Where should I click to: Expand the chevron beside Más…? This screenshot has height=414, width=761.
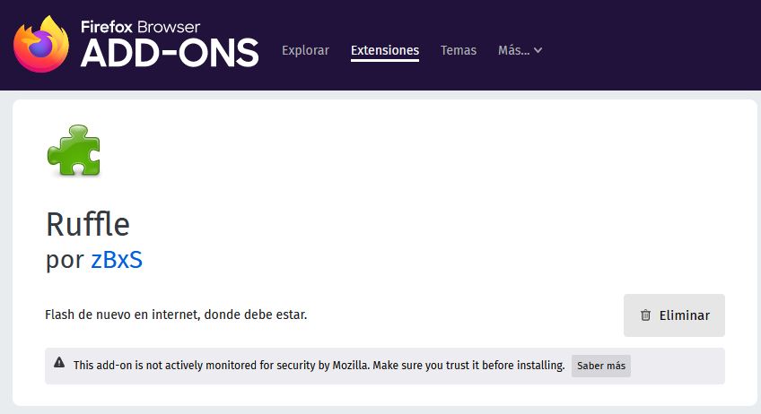(538, 50)
